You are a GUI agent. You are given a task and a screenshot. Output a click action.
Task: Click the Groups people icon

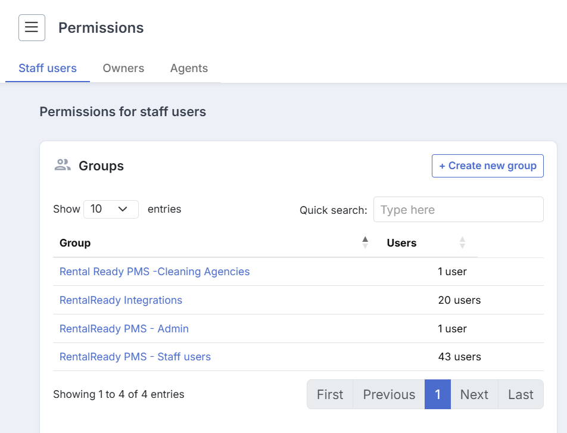(x=63, y=165)
